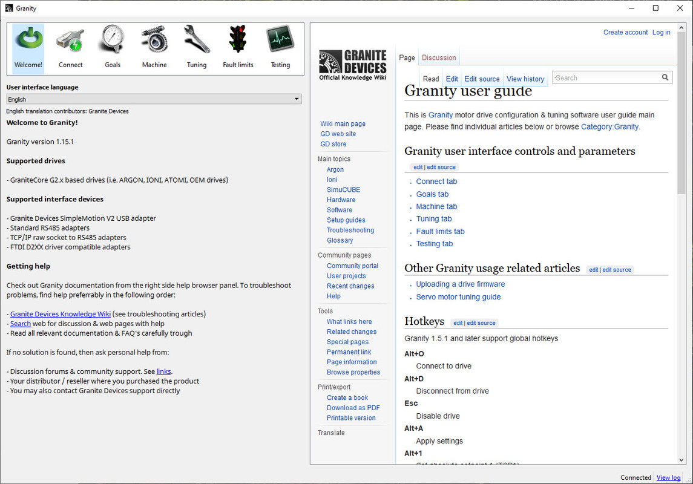The height and width of the screenshot is (484, 693).
Task: Open the Community portal link
Action: [x=352, y=266]
